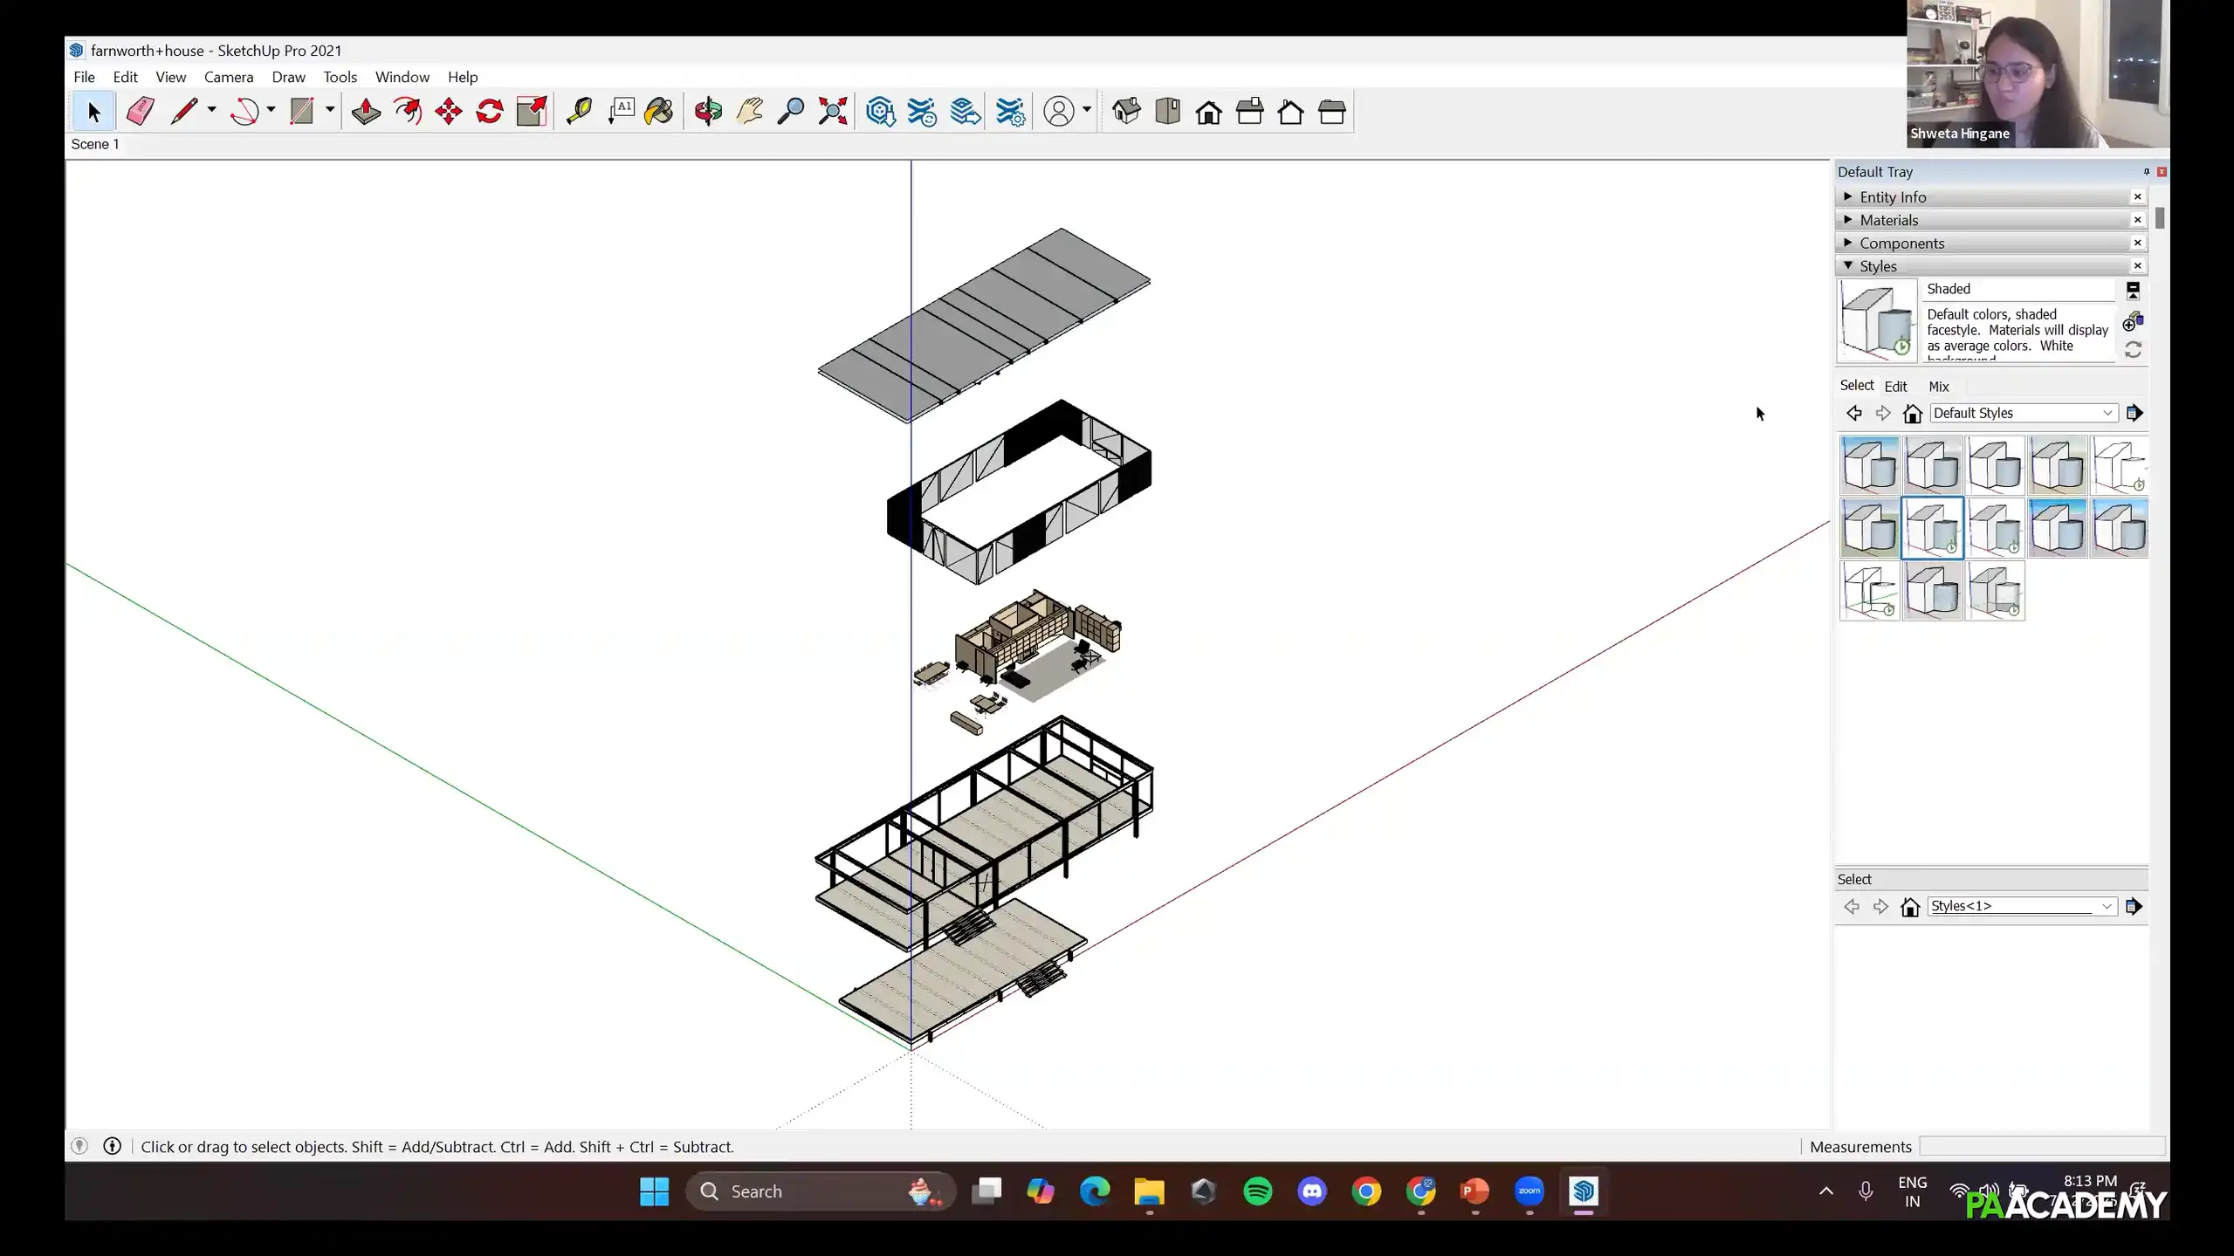Select the Rectangle shape tool
This screenshot has height=1256, width=2234.
pyautogui.click(x=302, y=112)
